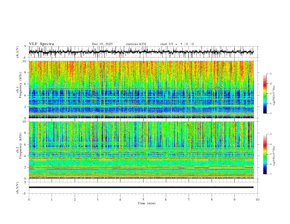290x224 pixels.
Task: Click the 'ch.3(V)' axis label
Action: [x=18, y=188]
